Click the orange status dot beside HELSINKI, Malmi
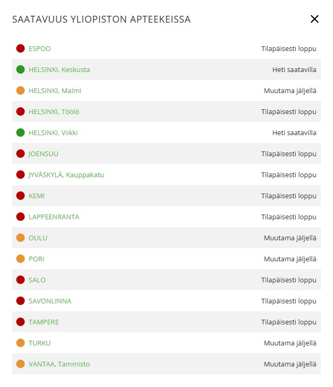 coord(20,90)
